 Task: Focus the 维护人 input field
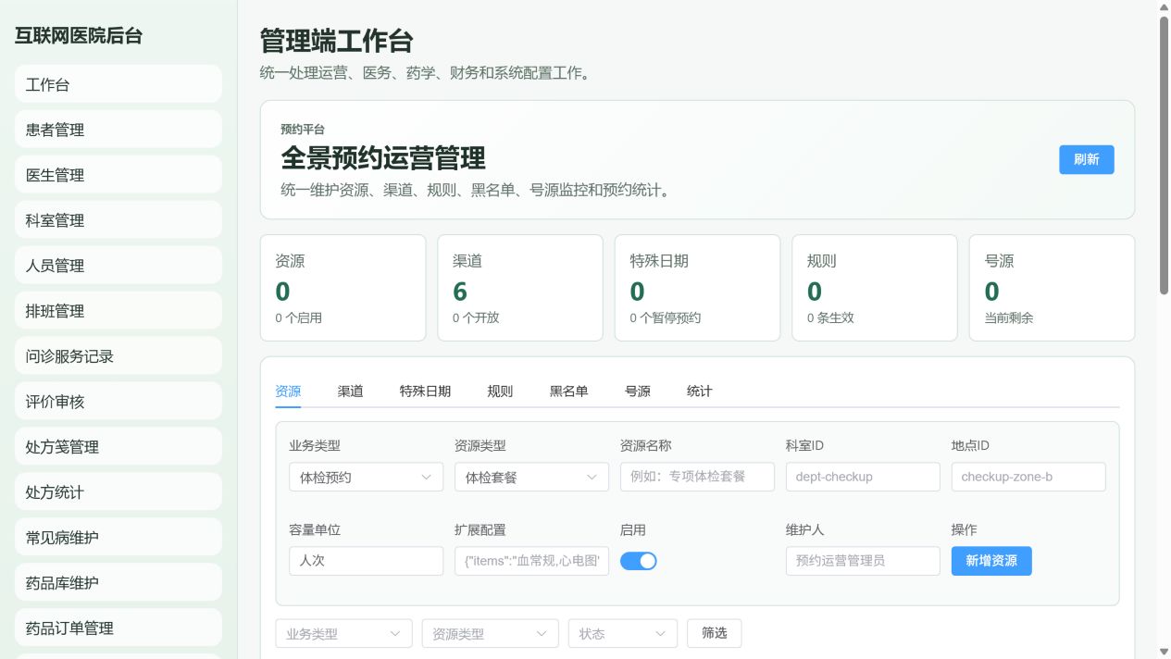click(x=863, y=561)
